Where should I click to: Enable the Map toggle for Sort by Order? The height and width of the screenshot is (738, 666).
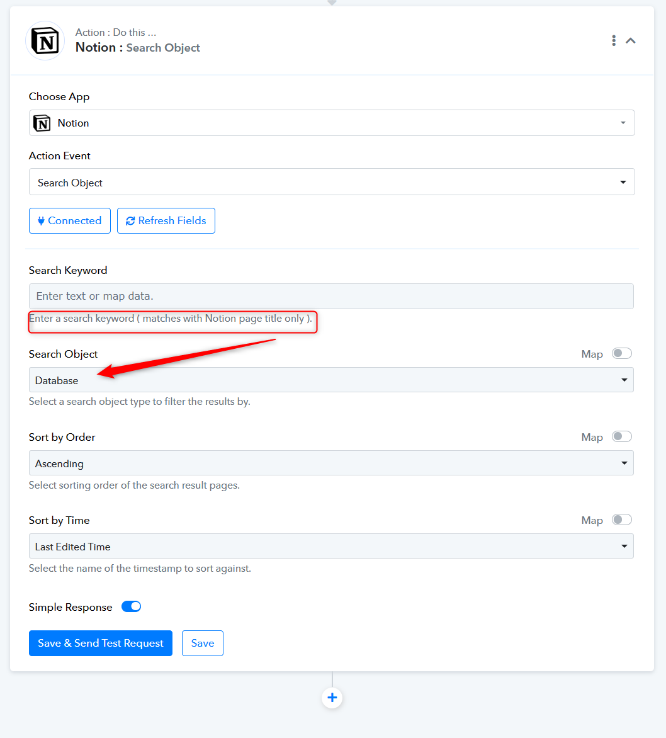pyautogui.click(x=622, y=437)
